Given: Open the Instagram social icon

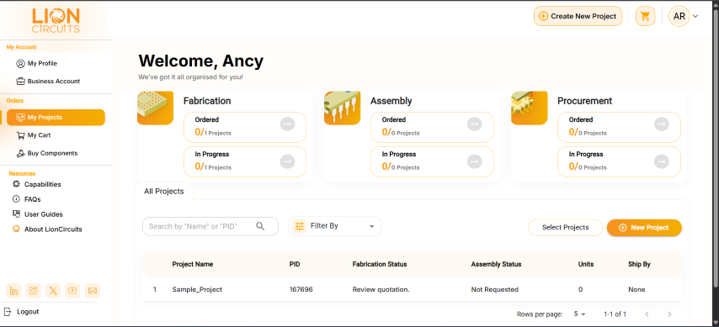Looking at the screenshot, I should click(34, 291).
